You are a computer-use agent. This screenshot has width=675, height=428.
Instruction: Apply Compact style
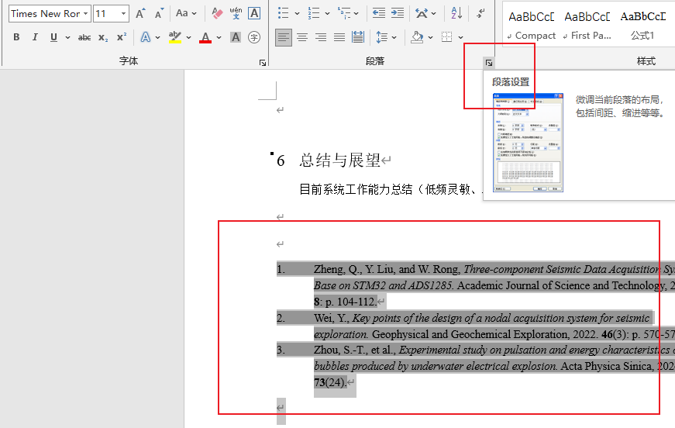[x=532, y=25]
